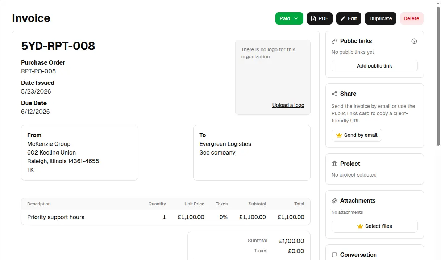Duplicate this invoice

(380, 18)
